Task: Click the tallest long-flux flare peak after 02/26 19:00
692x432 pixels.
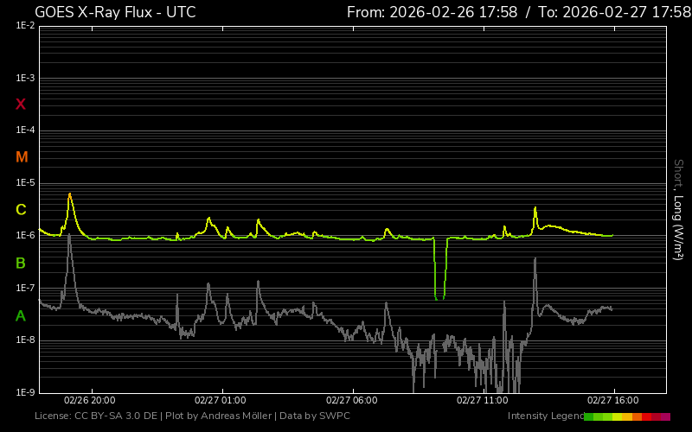Action: pyautogui.click(x=70, y=194)
